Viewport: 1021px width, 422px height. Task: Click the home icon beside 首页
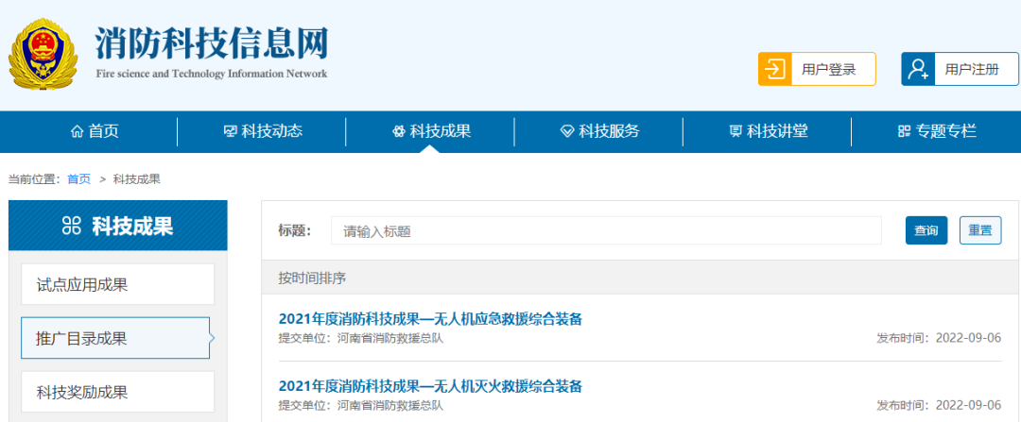click(77, 132)
